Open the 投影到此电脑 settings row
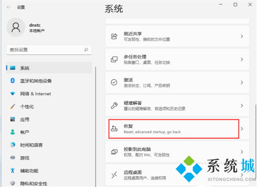Image resolution: width=258 pixels, height=187 pixels. tap(177, 152)
